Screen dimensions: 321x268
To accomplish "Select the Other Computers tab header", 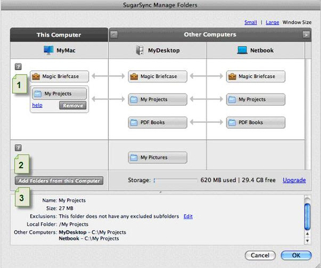I will pos(210,34).
